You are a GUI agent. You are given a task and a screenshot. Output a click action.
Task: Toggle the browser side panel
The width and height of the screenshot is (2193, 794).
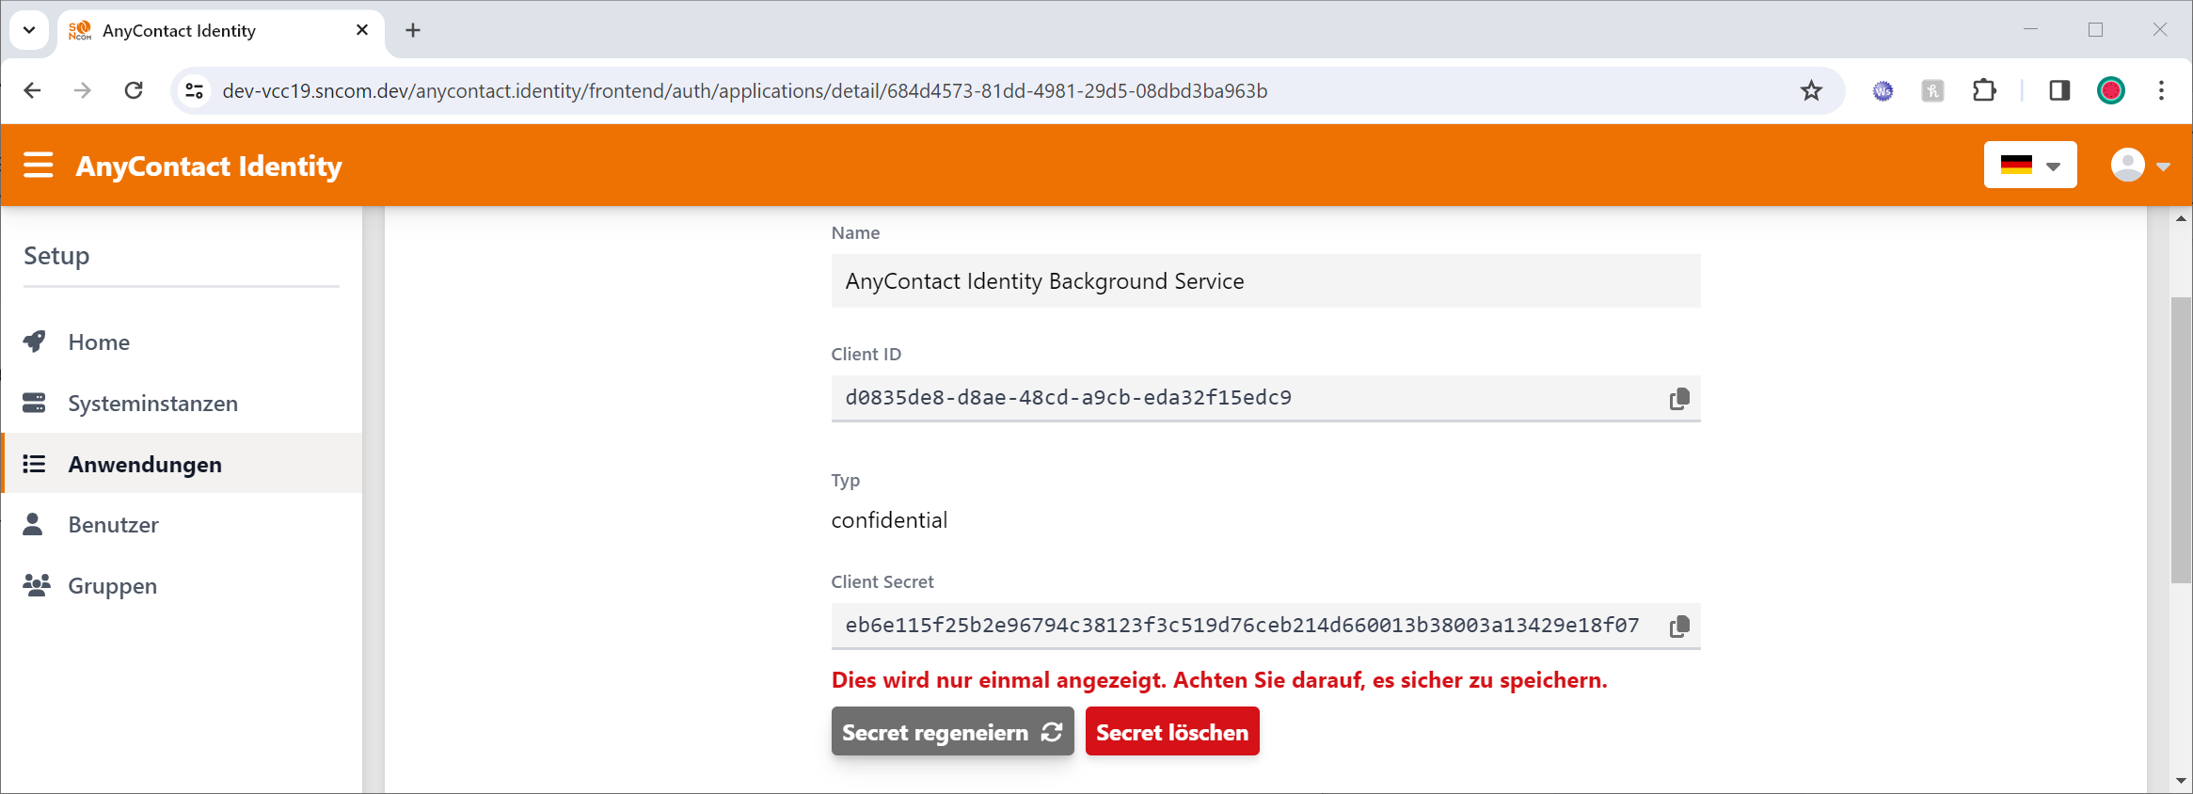(2059, 91)
